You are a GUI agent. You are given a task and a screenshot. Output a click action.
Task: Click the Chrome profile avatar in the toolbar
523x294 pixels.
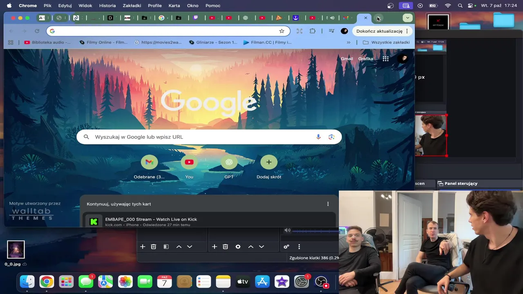tap(344, 31)
